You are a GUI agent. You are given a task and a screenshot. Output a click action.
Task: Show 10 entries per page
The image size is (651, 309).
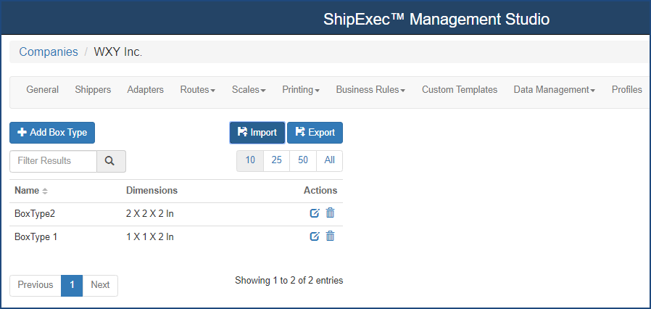click(250, 161)
